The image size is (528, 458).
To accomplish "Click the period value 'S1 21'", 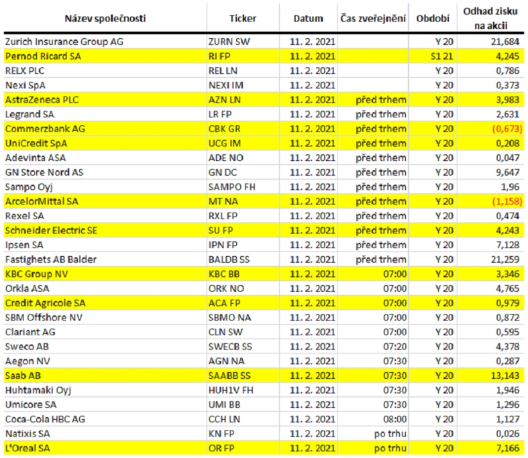I will pyautogui.click(x=442, y=56).
